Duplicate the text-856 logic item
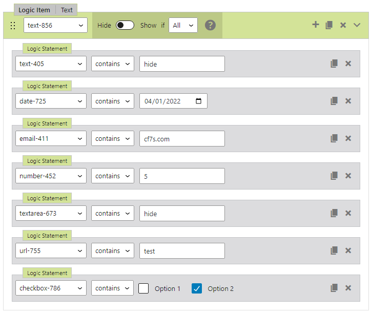The height and width of the screenshot is (314, 371). point(329,25)
